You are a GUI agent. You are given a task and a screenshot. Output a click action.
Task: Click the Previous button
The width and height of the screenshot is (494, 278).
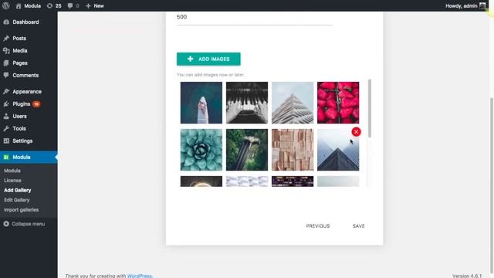[318, 226]
